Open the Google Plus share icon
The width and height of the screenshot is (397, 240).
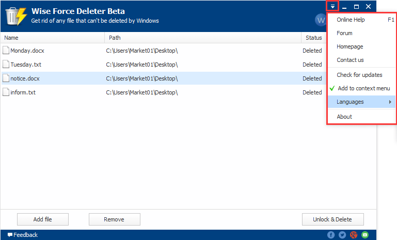[x=354, y=235]
